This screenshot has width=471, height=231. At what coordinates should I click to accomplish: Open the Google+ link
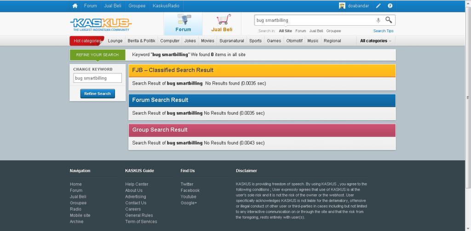point(189,203)
